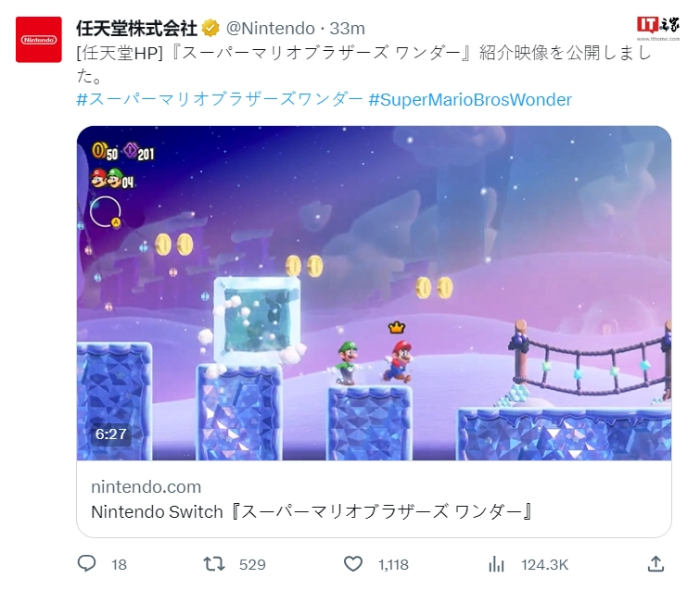Click the 1,118 likes count
This screenshot has height=591, width=700.
pyautogui.click(x=393, y=565)
